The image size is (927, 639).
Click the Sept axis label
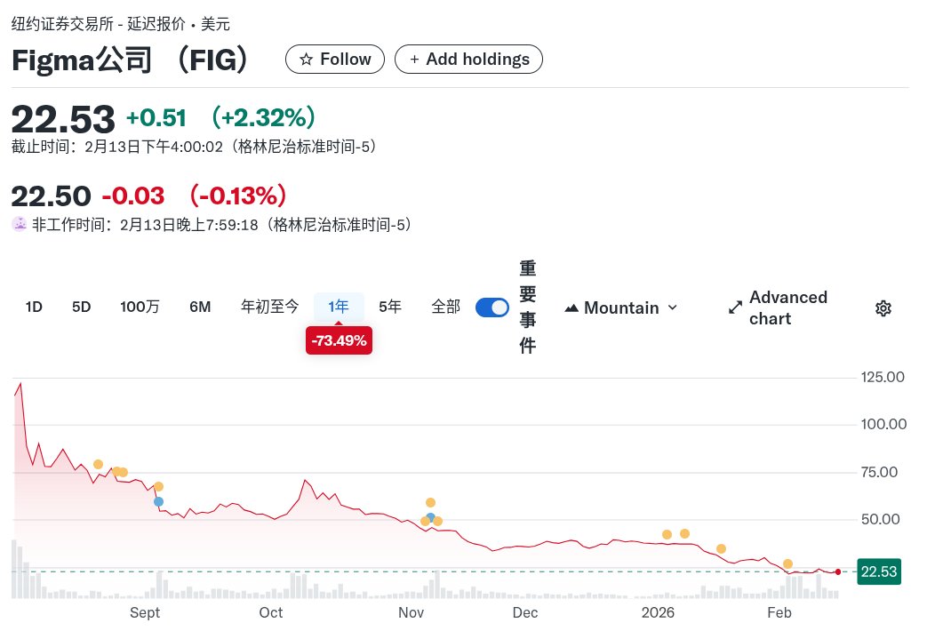click(x=145, y=612)
